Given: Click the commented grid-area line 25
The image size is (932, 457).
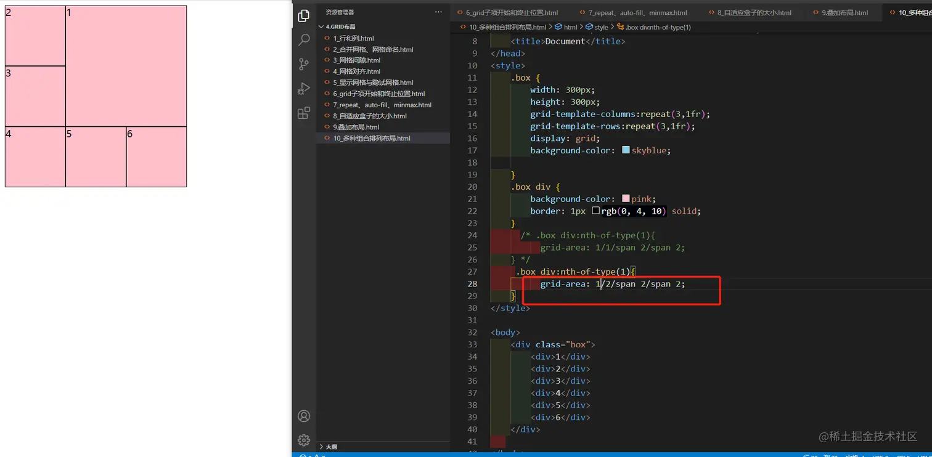Looking at the screenshot, I should click(x=613, y=248).
